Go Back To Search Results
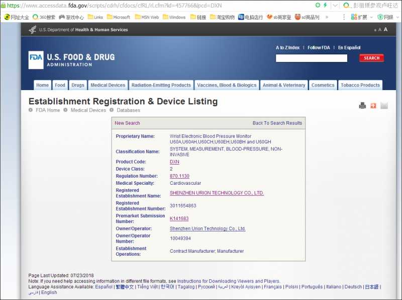 pos(277,123)
